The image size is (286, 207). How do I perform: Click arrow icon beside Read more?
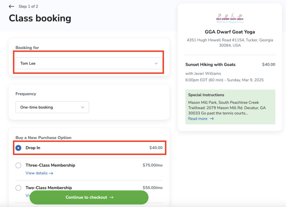pyautogui.click(x=212, y=119)
